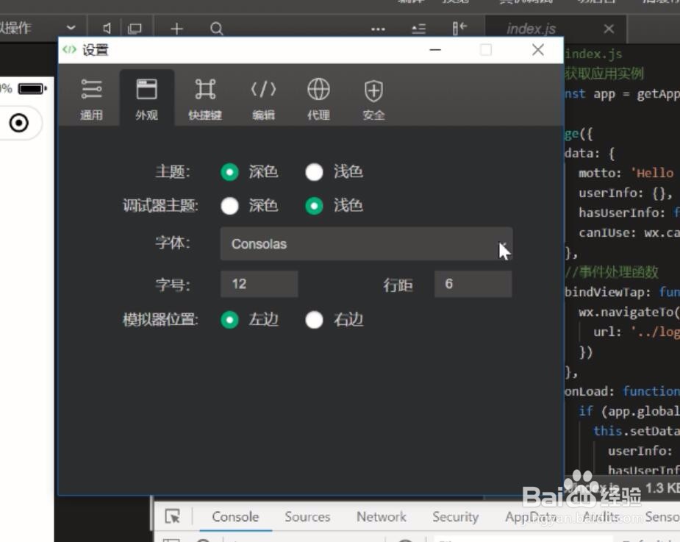Select the inspect element icon in the debugger
This screenshot has width=680, height=542.
173,516
